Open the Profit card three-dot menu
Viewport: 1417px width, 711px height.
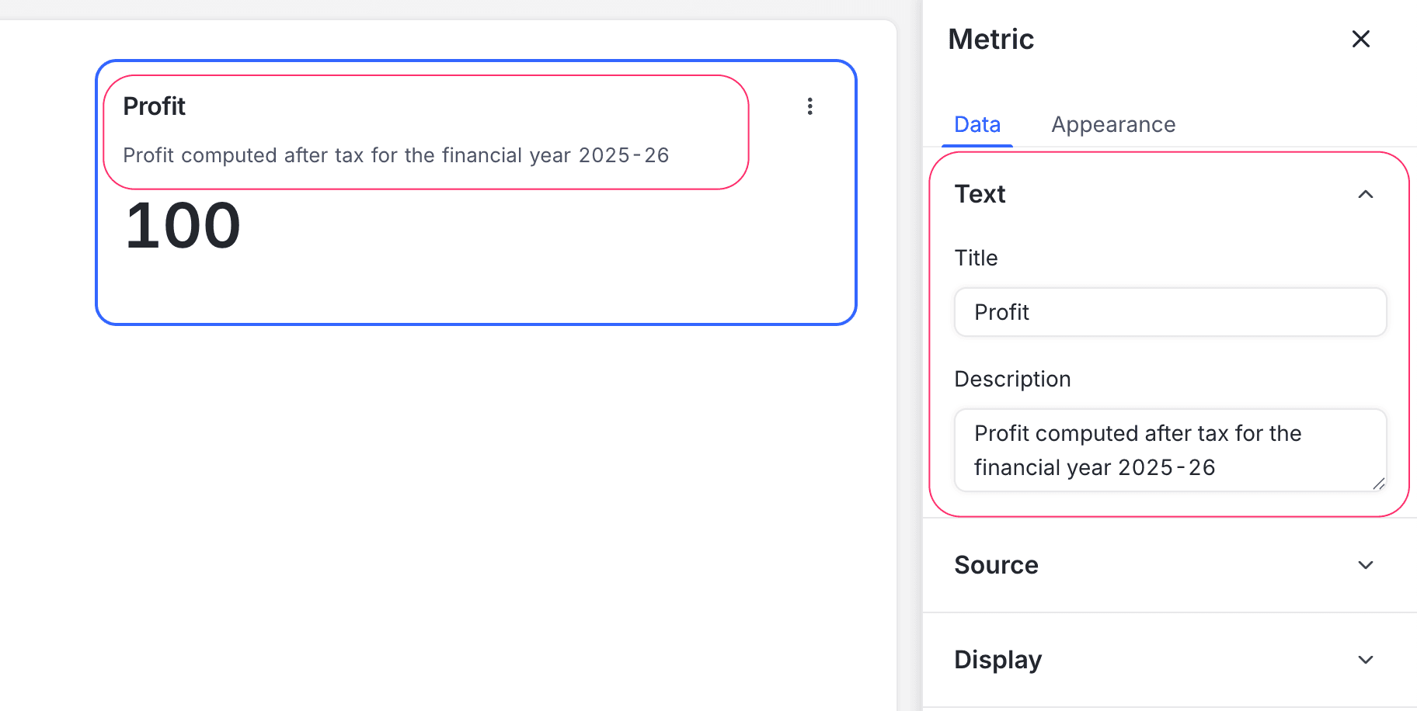click(809, 106)
